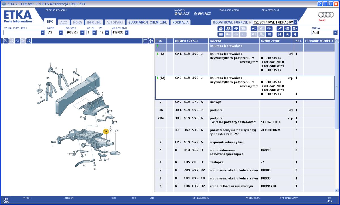Open the Gr. Gl. dropdown
The width and height of the screenshot is (340, 205).
(x=94, y=33)
